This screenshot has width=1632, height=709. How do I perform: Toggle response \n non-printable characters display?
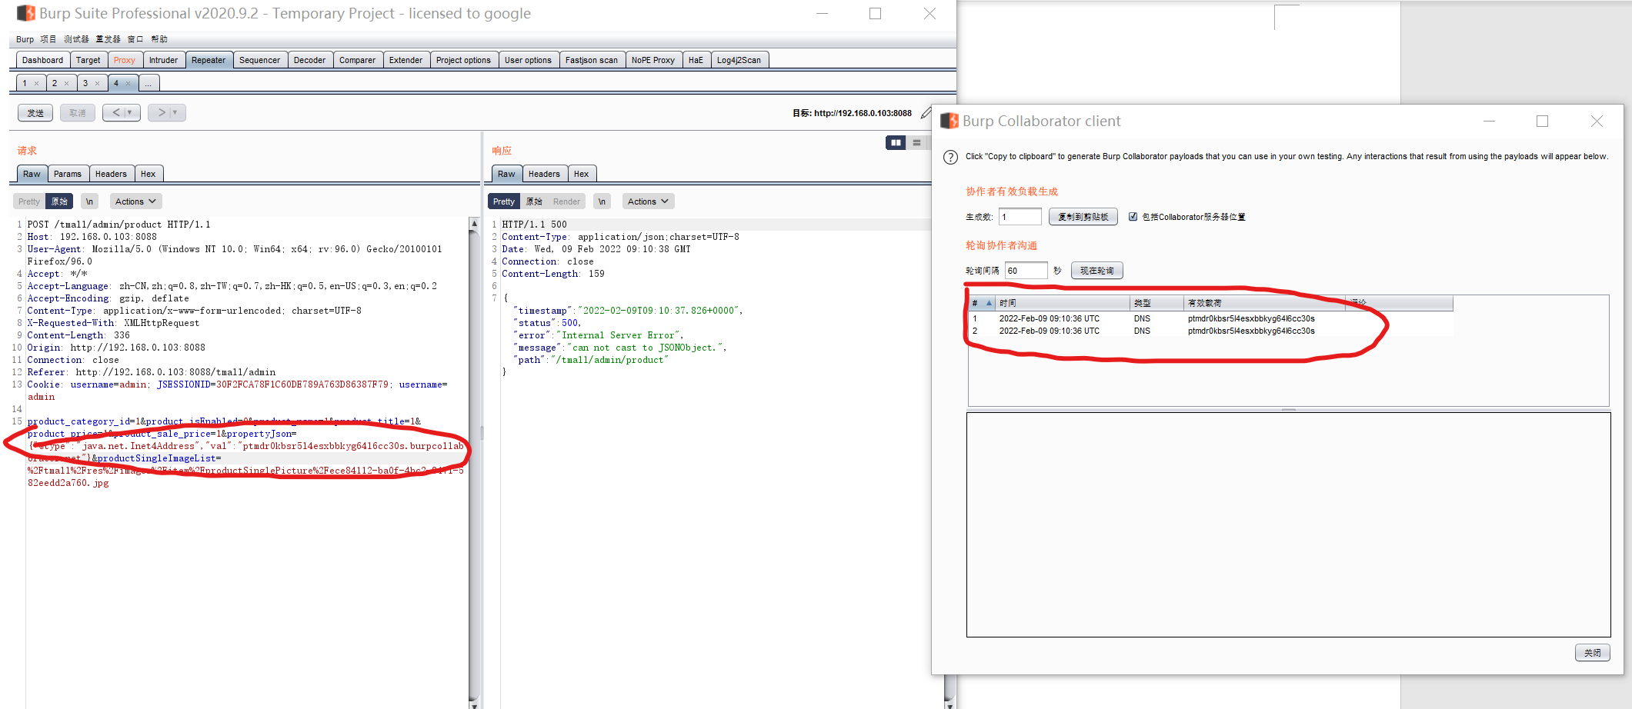(602, 201)
